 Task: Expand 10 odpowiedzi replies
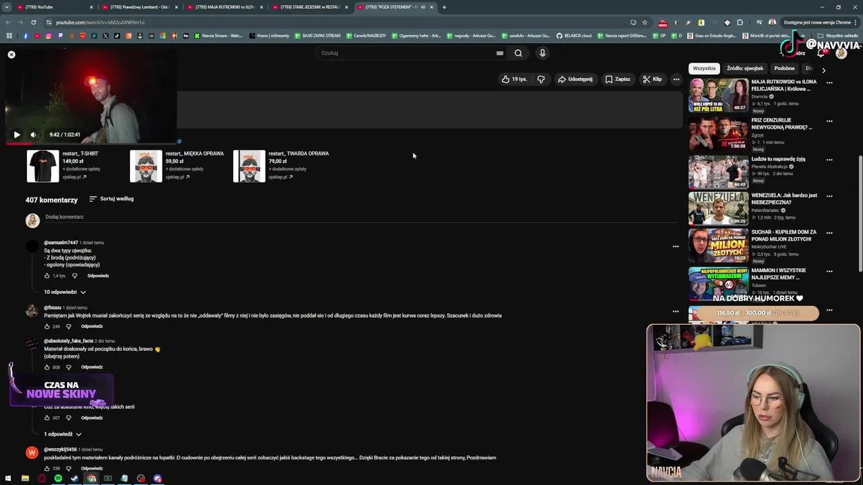pyautogui.click(x=65, y=292)
